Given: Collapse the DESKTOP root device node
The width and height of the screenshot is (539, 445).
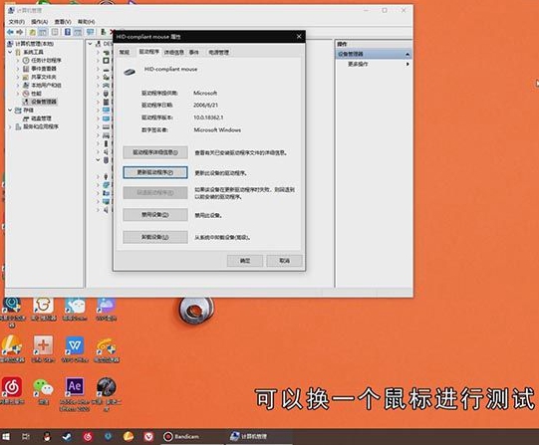Looking at the screenshot, I should [90, 44].
